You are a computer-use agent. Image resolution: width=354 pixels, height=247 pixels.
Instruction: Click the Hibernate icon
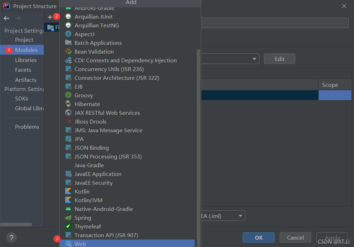pos(68,104)
